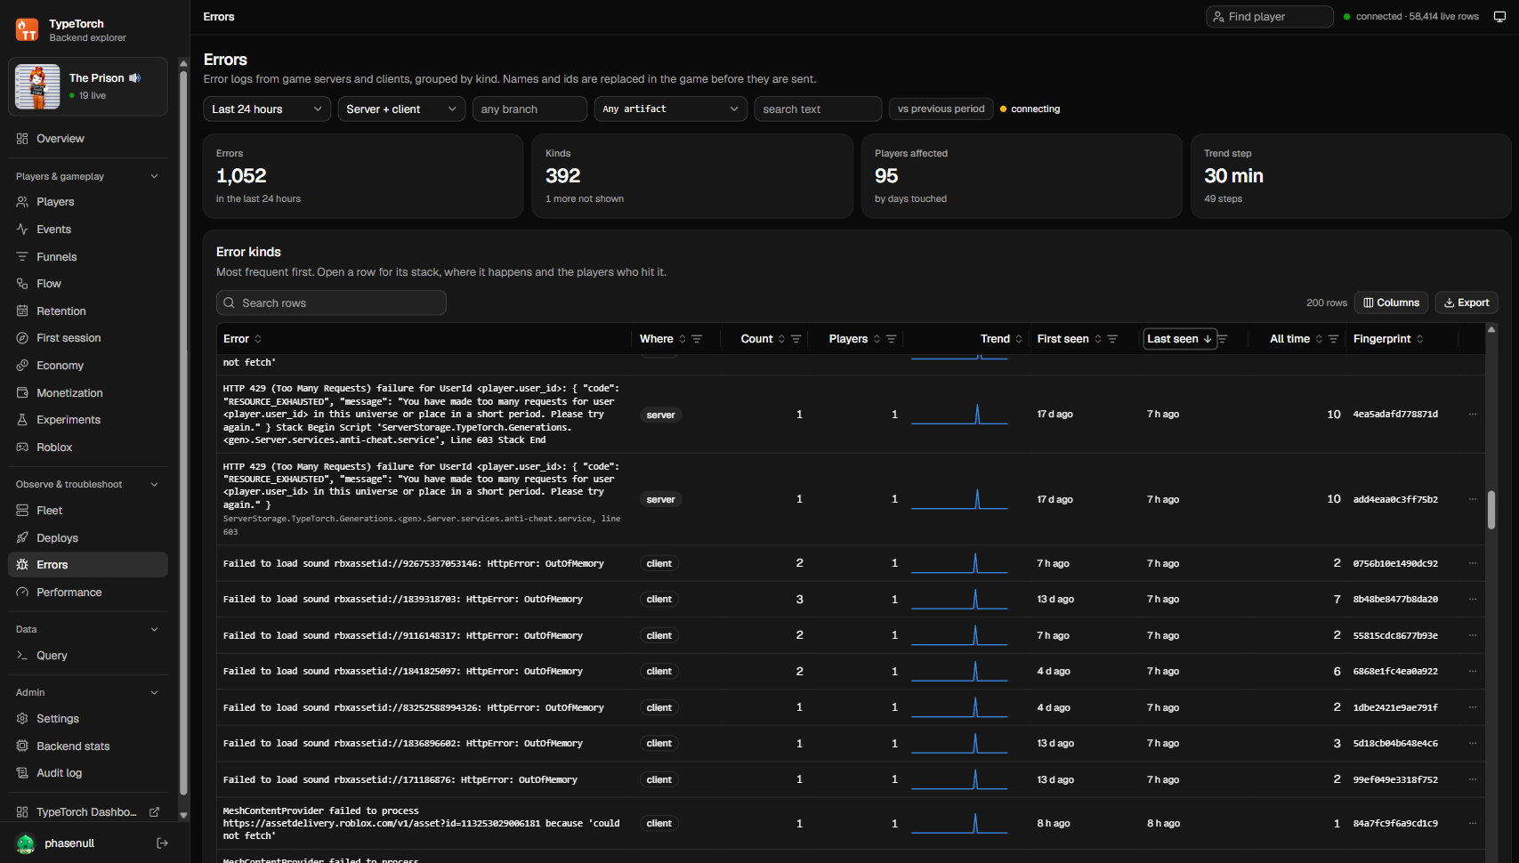Focus the any branch filter field
The width and height of the screenshot is (1519, 863).
click(x=529, y=109)
